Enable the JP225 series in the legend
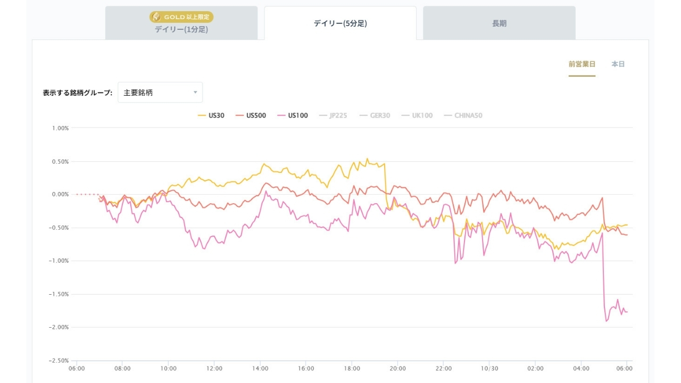The width and height of the screenshot is (681, 383). click(x=333, y=115)
